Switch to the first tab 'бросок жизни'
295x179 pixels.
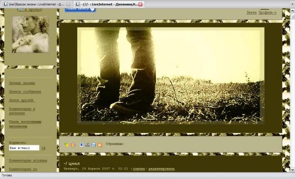click(36, 4)
